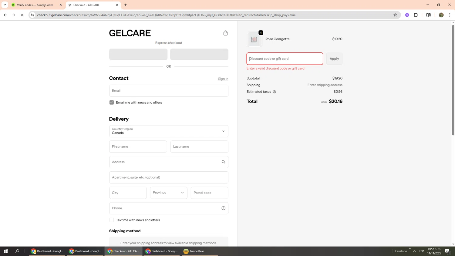Click the taskbar clock showing 11:57 p. m.
Viewport: 455px width, 256px height.
pyautogui.click(x=434, y=251)
